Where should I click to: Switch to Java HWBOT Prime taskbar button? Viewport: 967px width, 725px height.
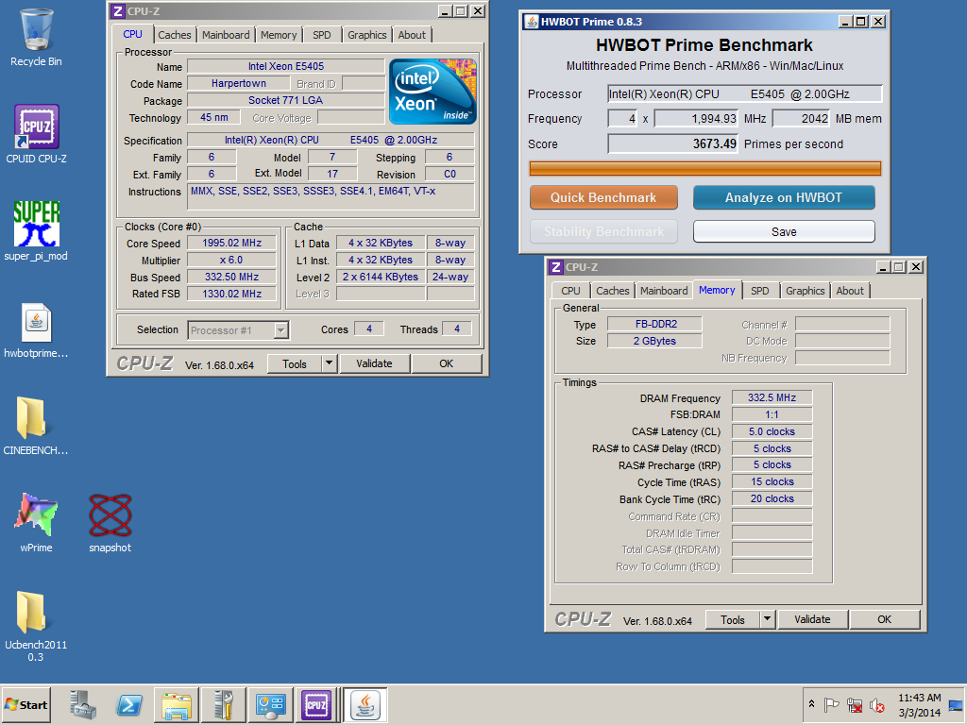(365, 704)
